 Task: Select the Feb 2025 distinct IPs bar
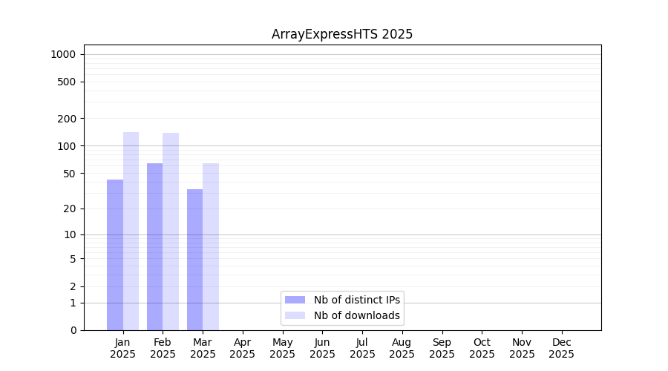[154, 246]
